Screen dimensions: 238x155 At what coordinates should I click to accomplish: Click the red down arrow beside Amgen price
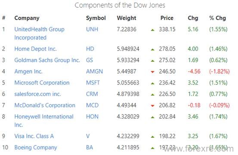pyautogui.click(x=152, y=72)
